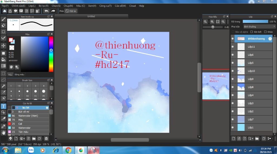Click the Undo arrow in toolbar
This screenshot has height=154, width=277.
46,11
